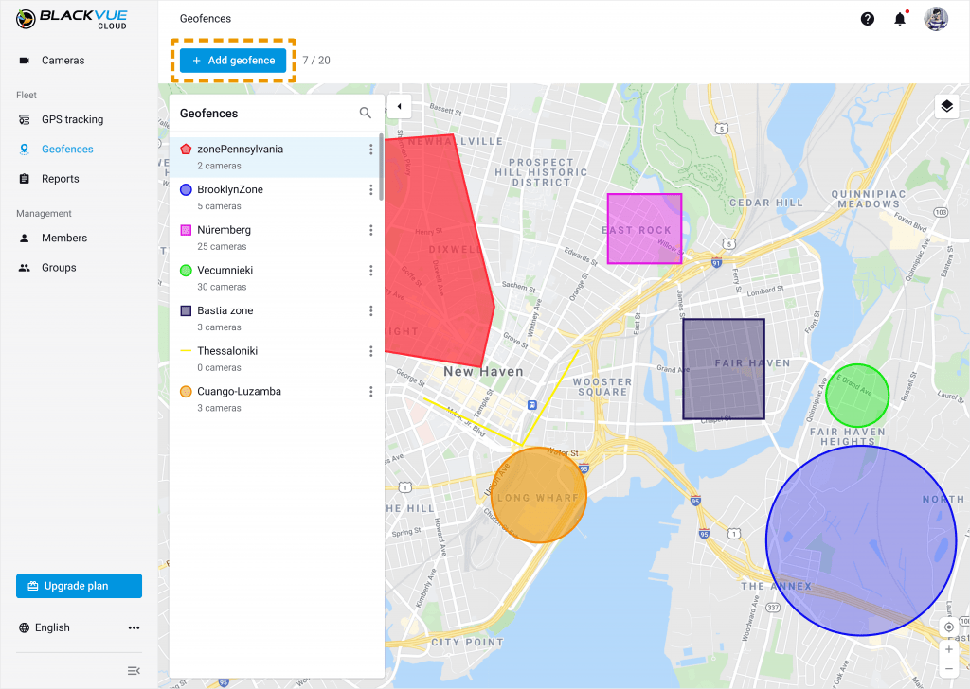The image size is (970, 689).
Task: Click magenta square icon of Nüremberg
Action: pos(186,230)
